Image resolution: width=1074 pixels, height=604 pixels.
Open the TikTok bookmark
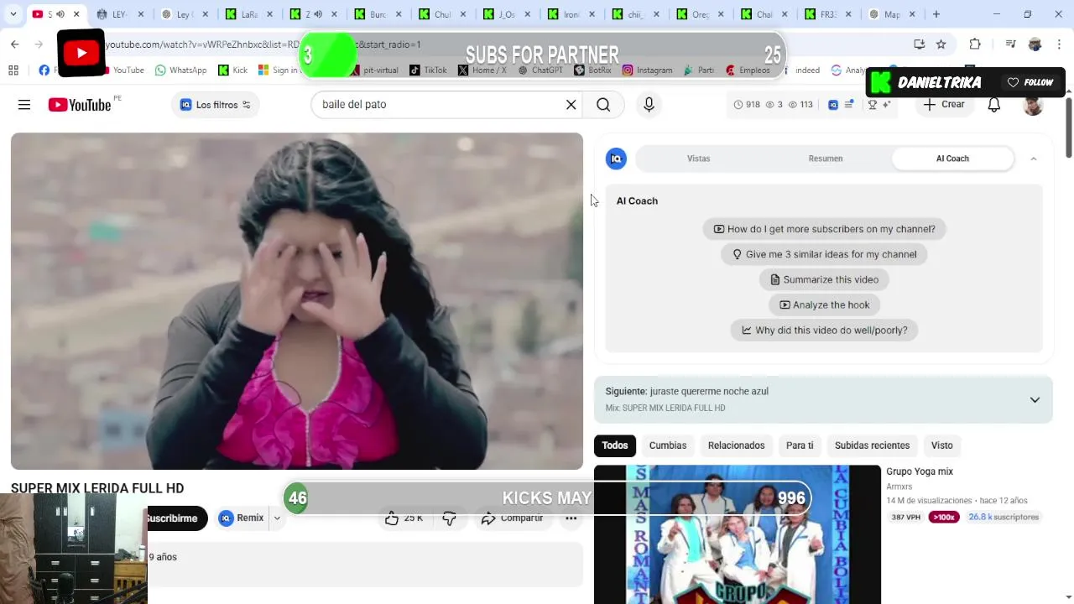(428, 70)
